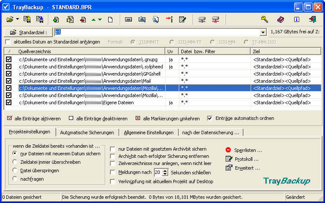Open the notepad with pencil toolbar icon
Image resolution: width=325 pixels, height=203 pixels.
(x=183, y=20)
